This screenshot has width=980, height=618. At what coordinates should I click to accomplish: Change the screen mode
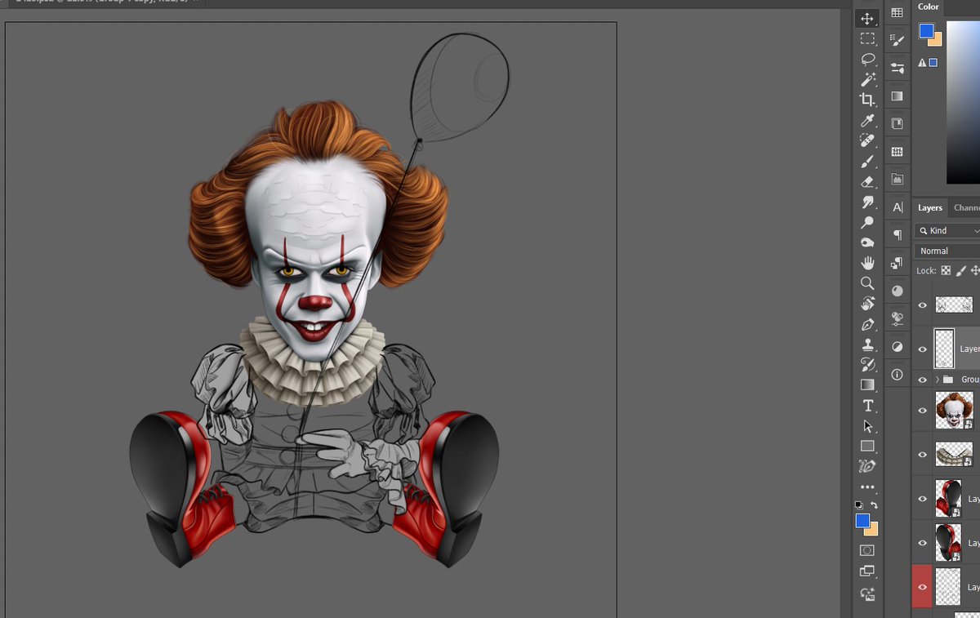pyautogui.click(x=867, y=571)
